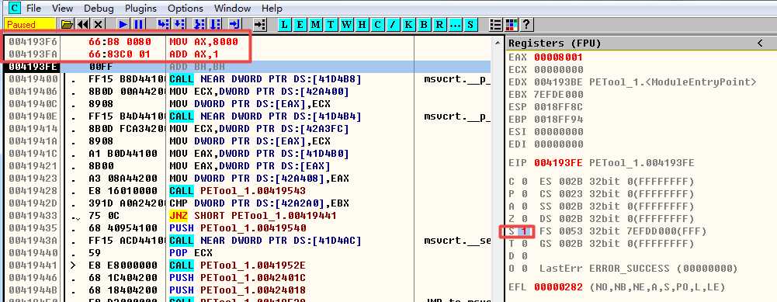Select the D flag value
Image resolution: width=777 pixels, height=302 pixels.
click(x=524, y=256)
